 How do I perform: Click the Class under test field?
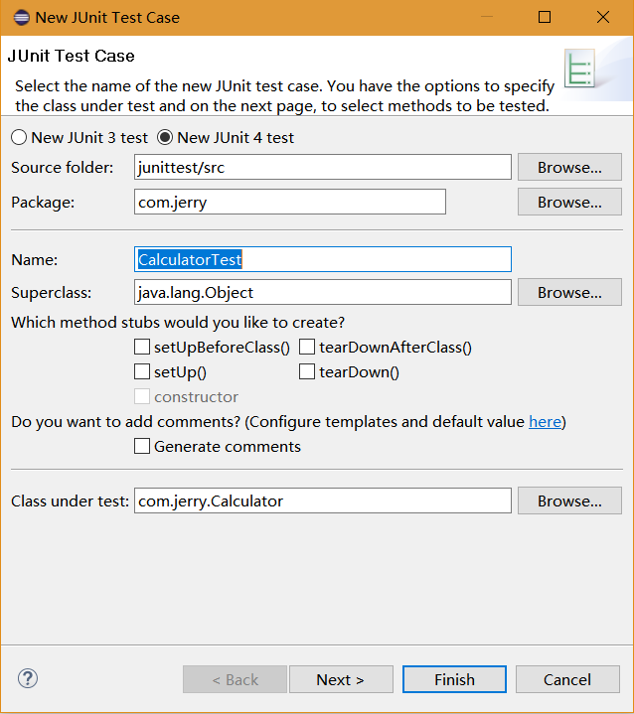pos(323,500)
